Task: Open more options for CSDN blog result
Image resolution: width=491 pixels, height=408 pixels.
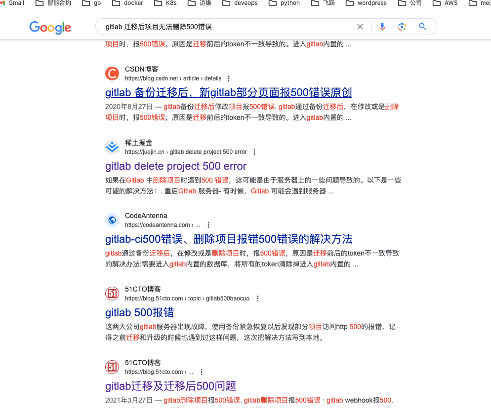Action: tap(229, 78)
